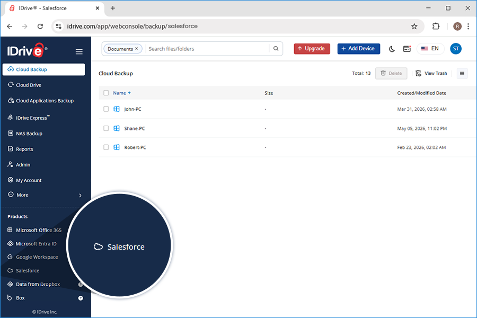Check the John-PC checkbox

point(106,109)
